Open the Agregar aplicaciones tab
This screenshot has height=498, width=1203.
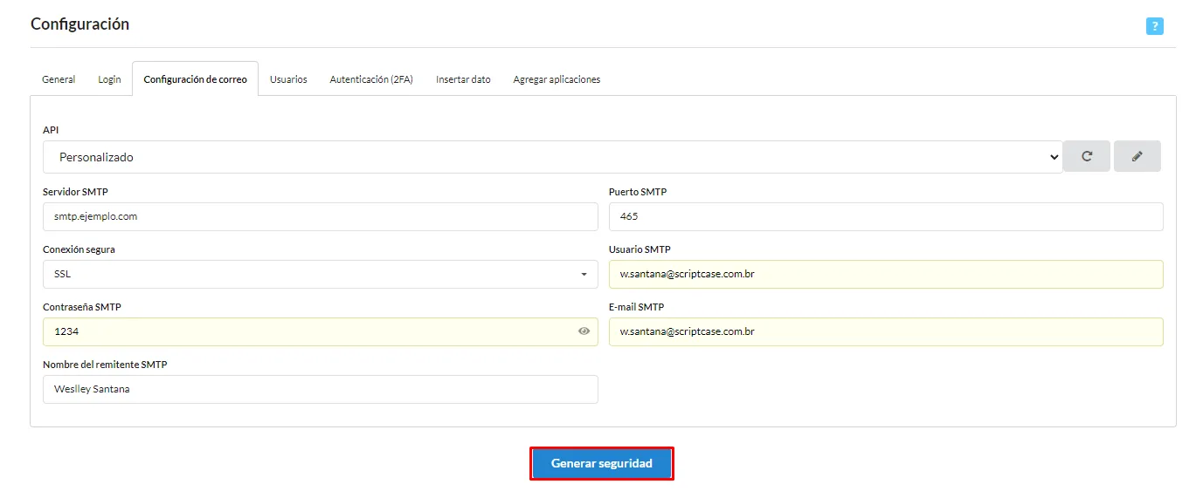tap(557, 79)
